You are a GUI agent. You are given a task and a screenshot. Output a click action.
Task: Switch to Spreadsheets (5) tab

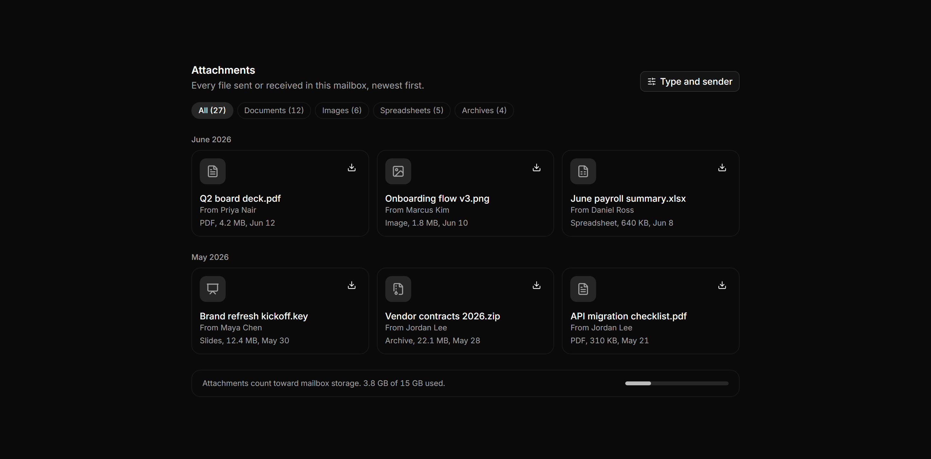click(412, 111)
